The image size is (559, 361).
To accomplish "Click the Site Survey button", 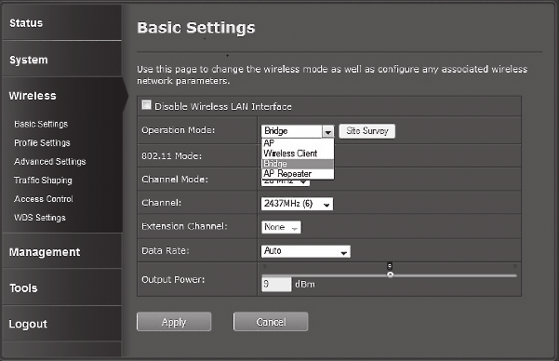I will (x=366, y=131).
